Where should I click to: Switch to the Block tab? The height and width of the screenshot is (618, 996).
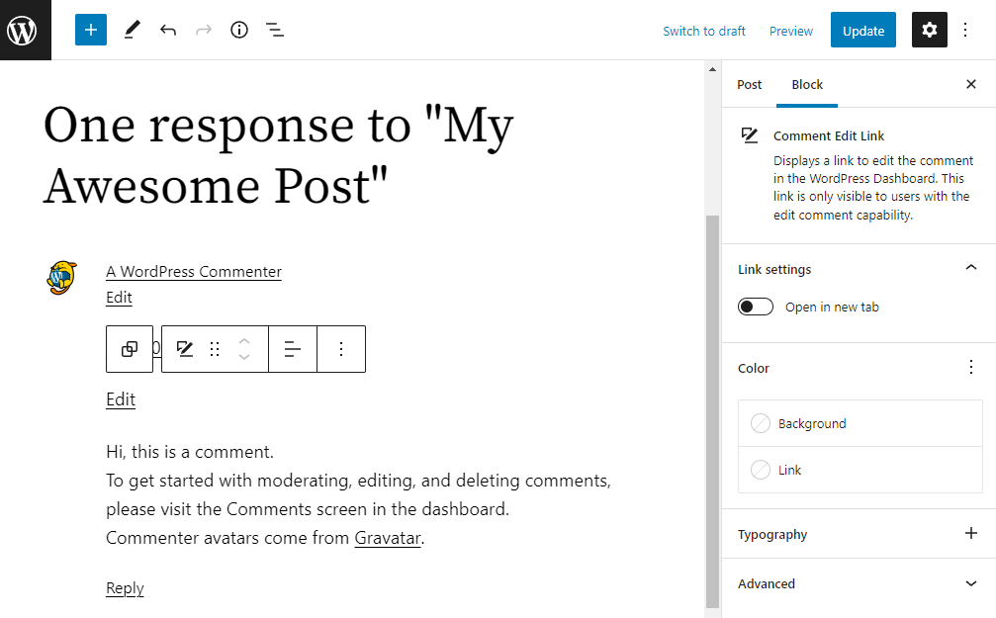click(x=807, y=84)
